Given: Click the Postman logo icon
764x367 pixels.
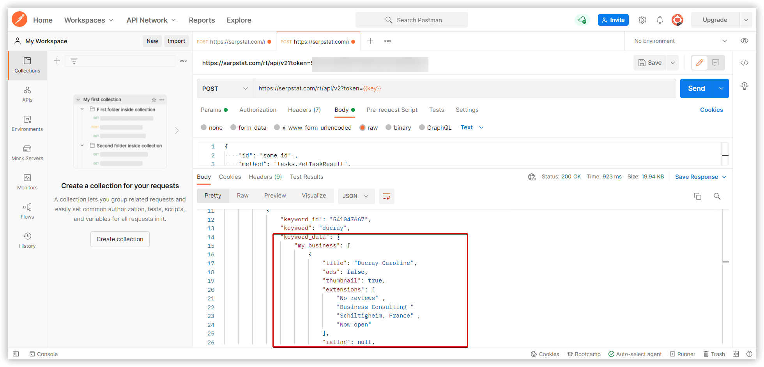Looking at the screenshot, I should click(19, 19).
